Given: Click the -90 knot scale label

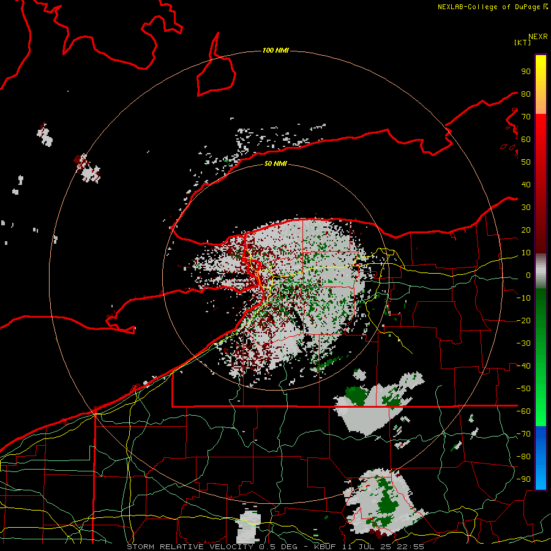Looking at the screenshot, I should (x=523, y=479).
